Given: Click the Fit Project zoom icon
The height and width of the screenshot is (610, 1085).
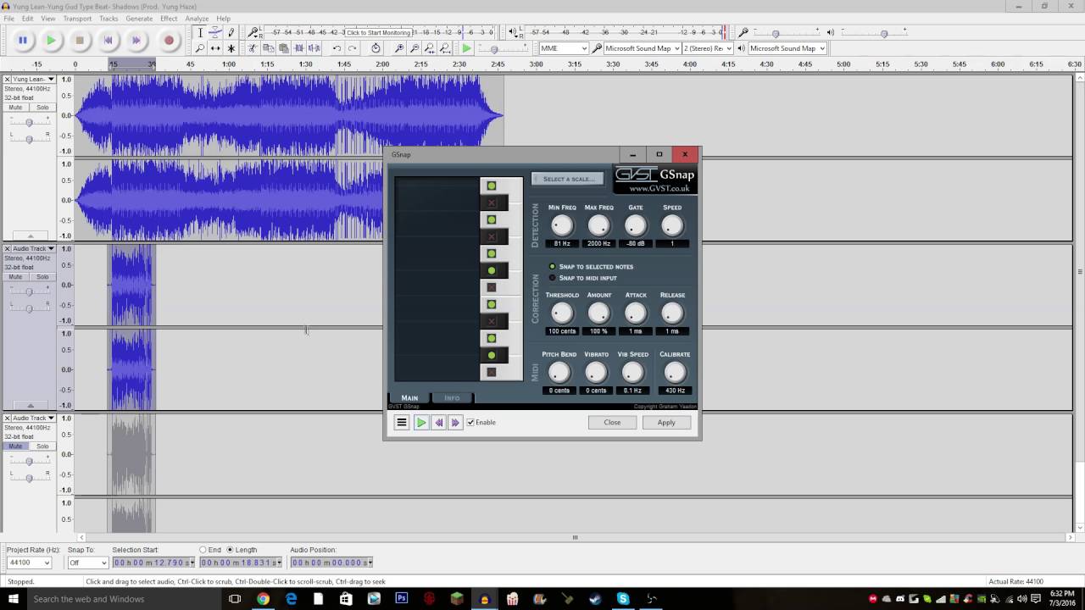Looking at the screenshot, I should tap(445, 48).
